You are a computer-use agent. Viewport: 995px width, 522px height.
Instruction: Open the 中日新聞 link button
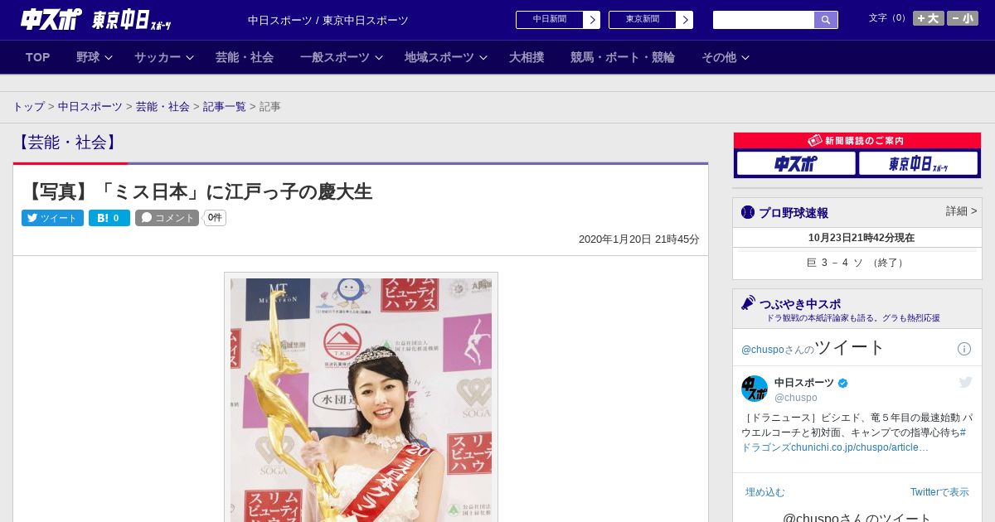(x=550, y=20)
